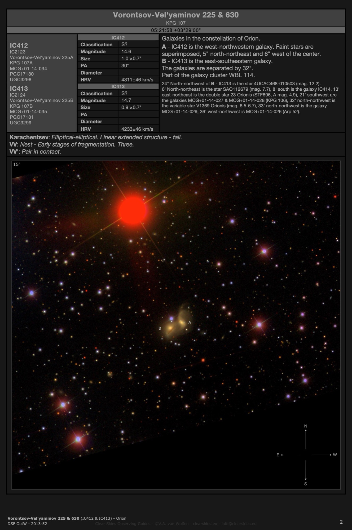This screenshot has width=352, height=530.
Task: Select the IC413 data table header
Action: pyautogui.click(x=118, y=86)
